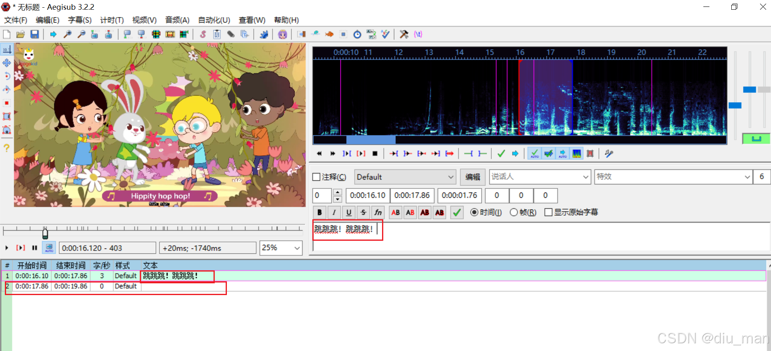Select the rectangular clip visual tool
The height and width of the screenshot is (351, 771).
[6, 117]
